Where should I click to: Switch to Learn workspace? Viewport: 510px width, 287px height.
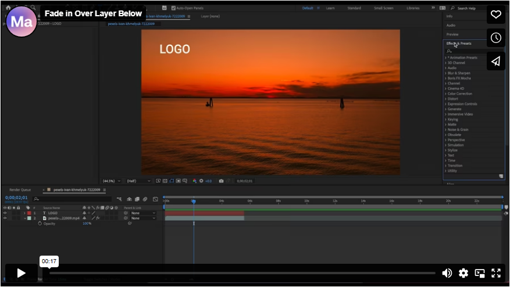pyautogui.click(x=330, y=8)
